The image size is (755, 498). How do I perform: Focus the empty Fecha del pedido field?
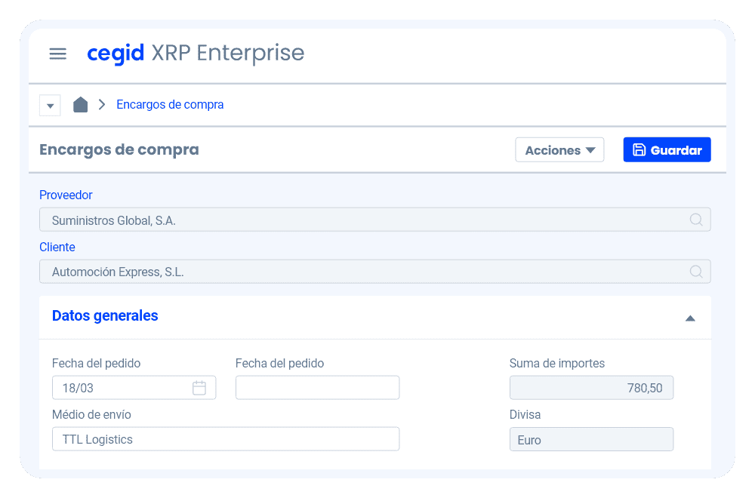point(317,388)
